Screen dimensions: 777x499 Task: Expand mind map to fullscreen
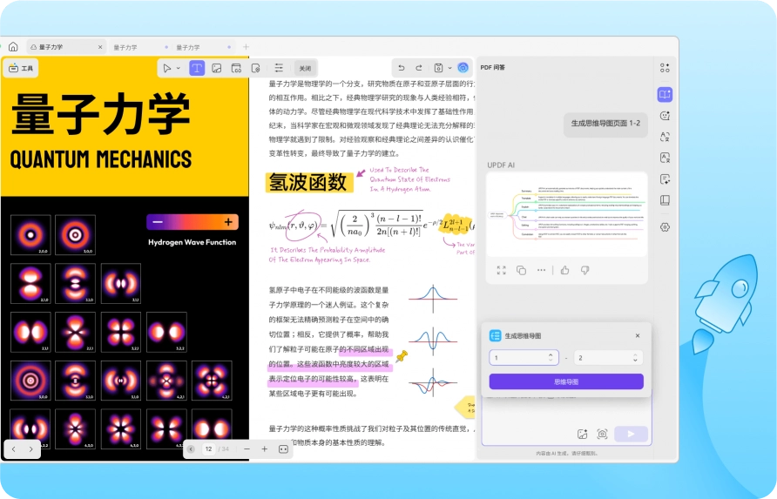(501, 270)
